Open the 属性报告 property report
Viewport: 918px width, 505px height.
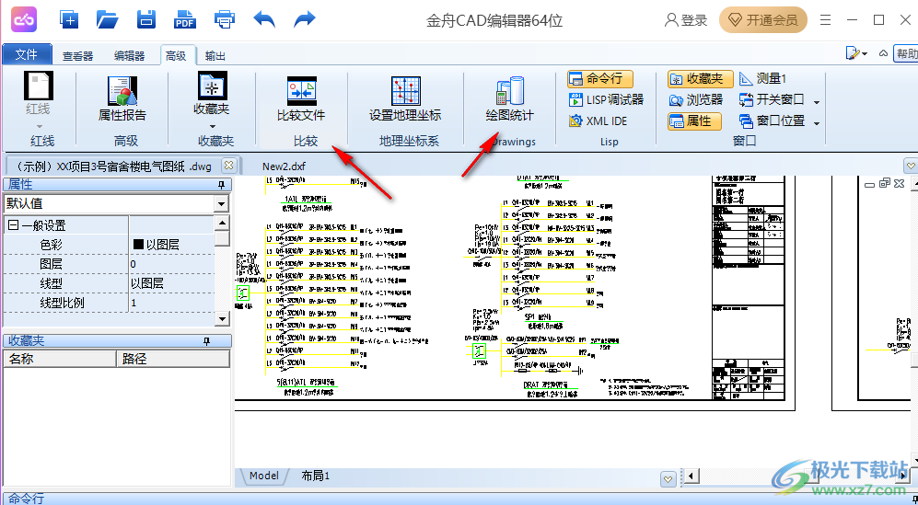(x=122, y=99)
